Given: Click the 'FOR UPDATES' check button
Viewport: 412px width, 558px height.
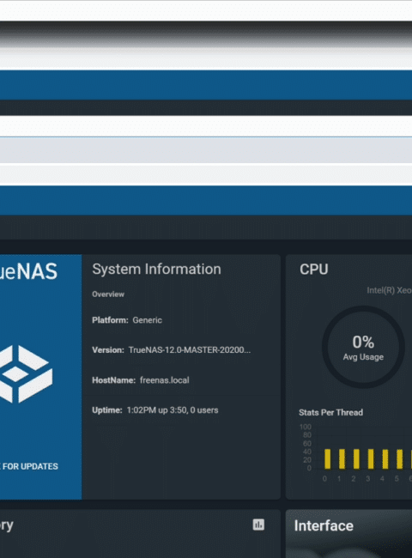Looking at the screenshot, I should coord(29,466).
